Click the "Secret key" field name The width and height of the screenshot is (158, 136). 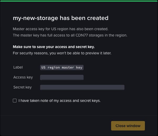click(23, 87)
